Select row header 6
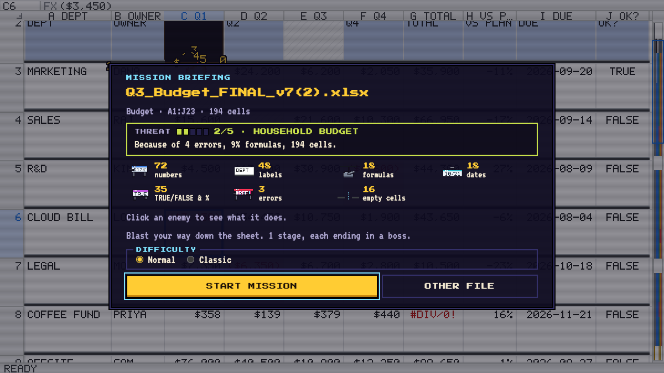 coord(12,233)
